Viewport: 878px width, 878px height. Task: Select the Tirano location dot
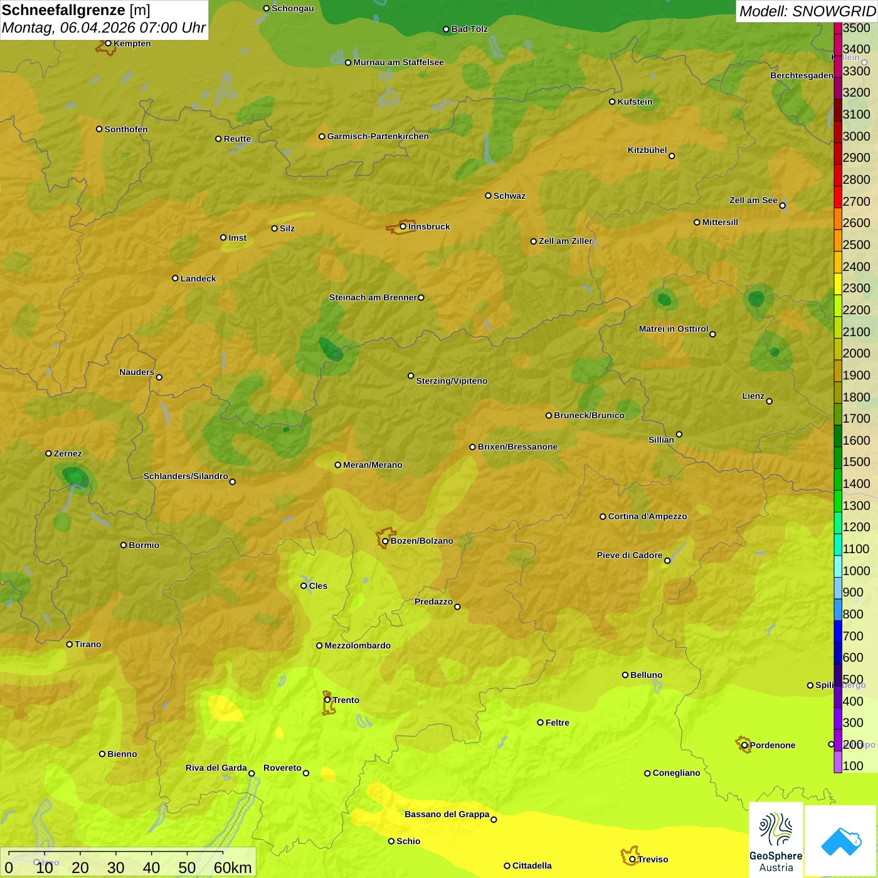(x=70, y=644)
